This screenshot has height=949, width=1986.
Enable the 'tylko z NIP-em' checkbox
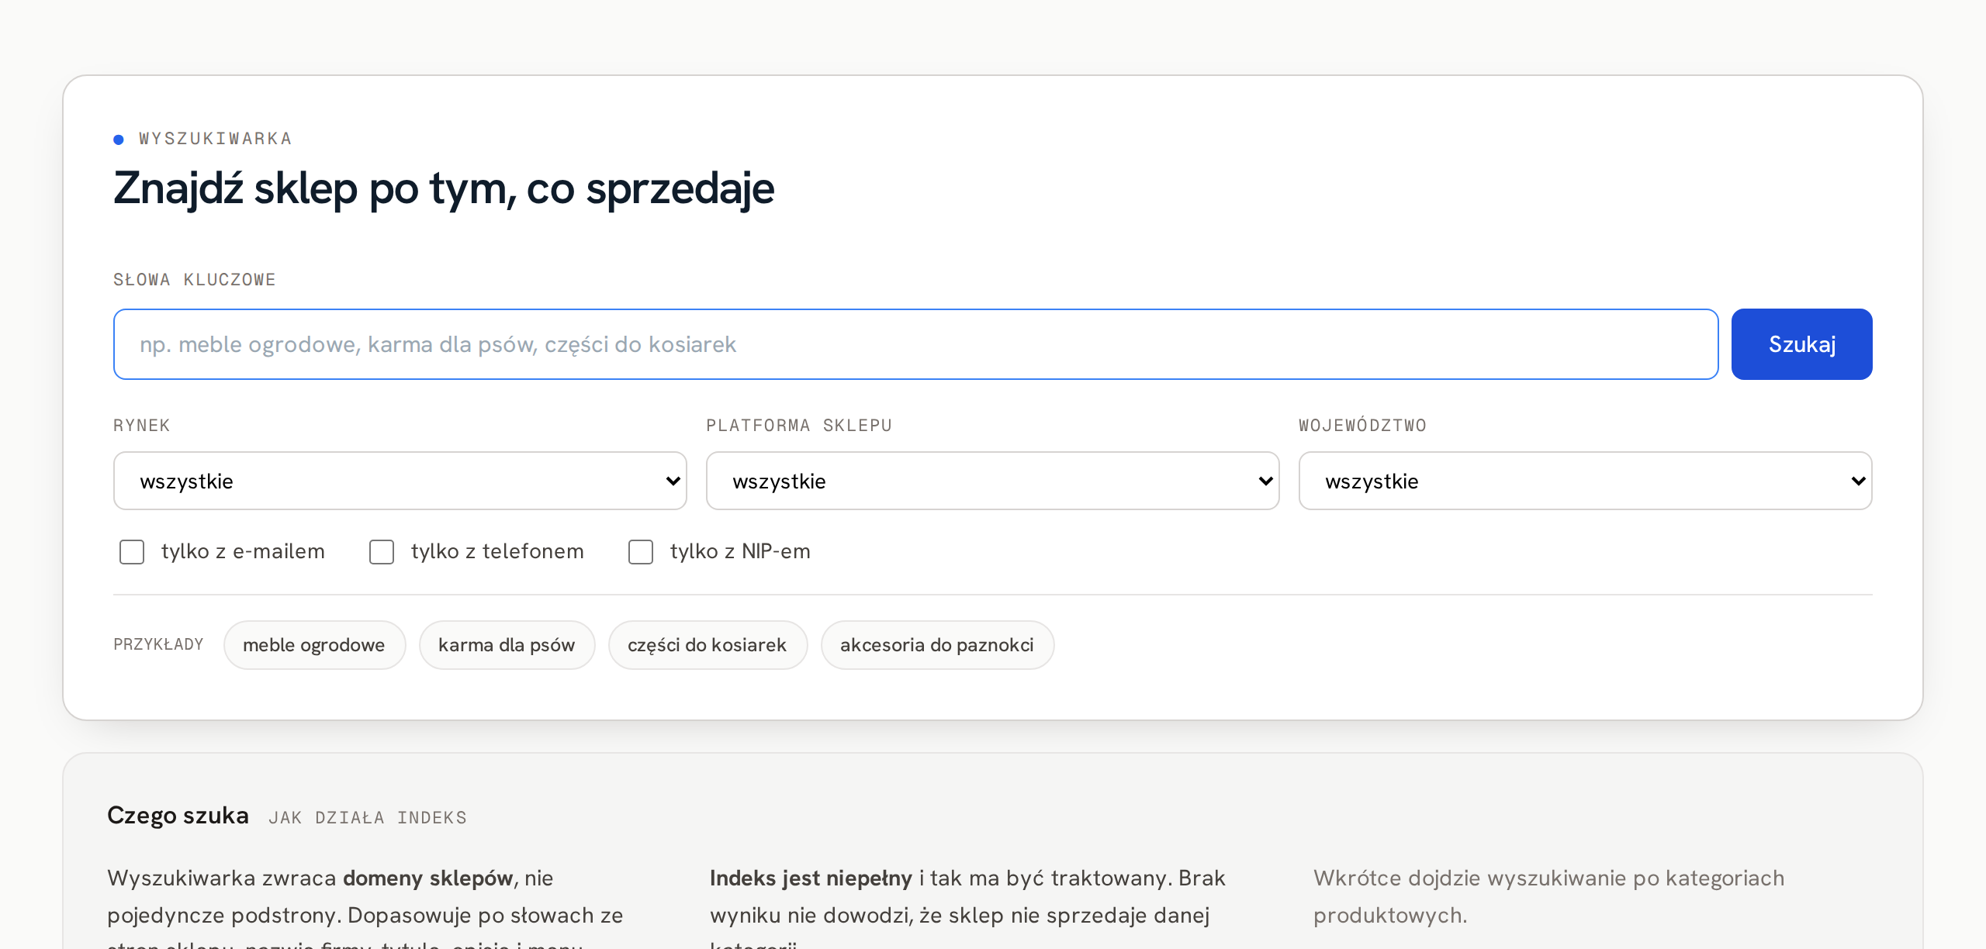(641, 552)
